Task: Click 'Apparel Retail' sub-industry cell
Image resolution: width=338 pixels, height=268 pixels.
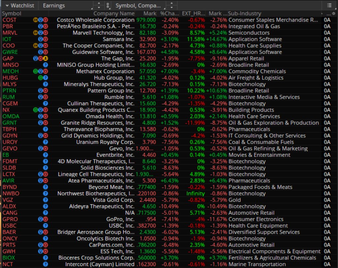Action: point(246,59)
